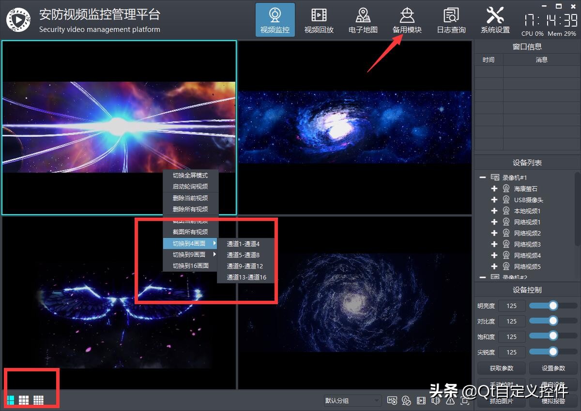Expand the 海康萤石 device node
The height and width of the screenshot is (411, 581).
(x=494, y=189)
